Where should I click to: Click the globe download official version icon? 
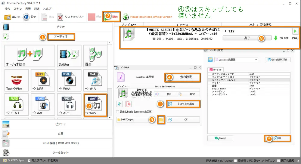click(126, 17)
